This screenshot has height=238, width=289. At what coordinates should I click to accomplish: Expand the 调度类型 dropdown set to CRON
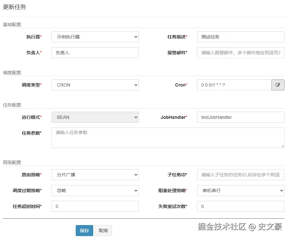tap(95, 85)
